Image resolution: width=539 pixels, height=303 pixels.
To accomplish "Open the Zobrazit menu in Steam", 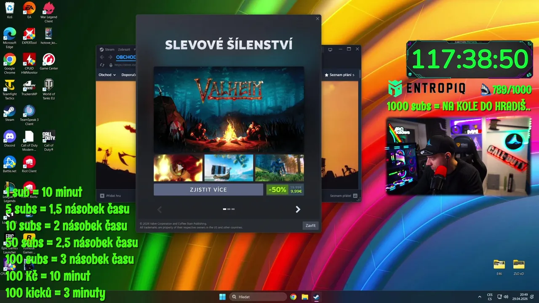I will coord(124,49).
